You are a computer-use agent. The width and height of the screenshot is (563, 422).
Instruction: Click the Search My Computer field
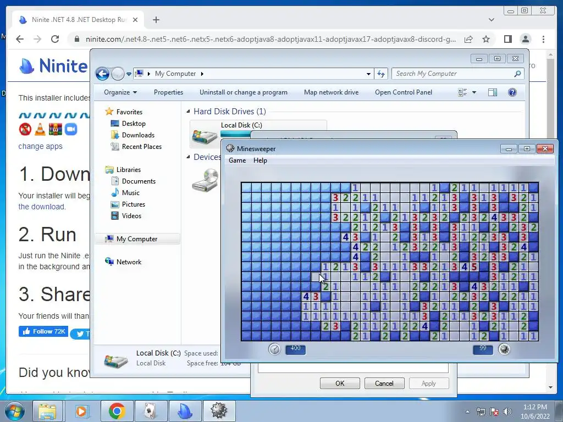(458, 74)
